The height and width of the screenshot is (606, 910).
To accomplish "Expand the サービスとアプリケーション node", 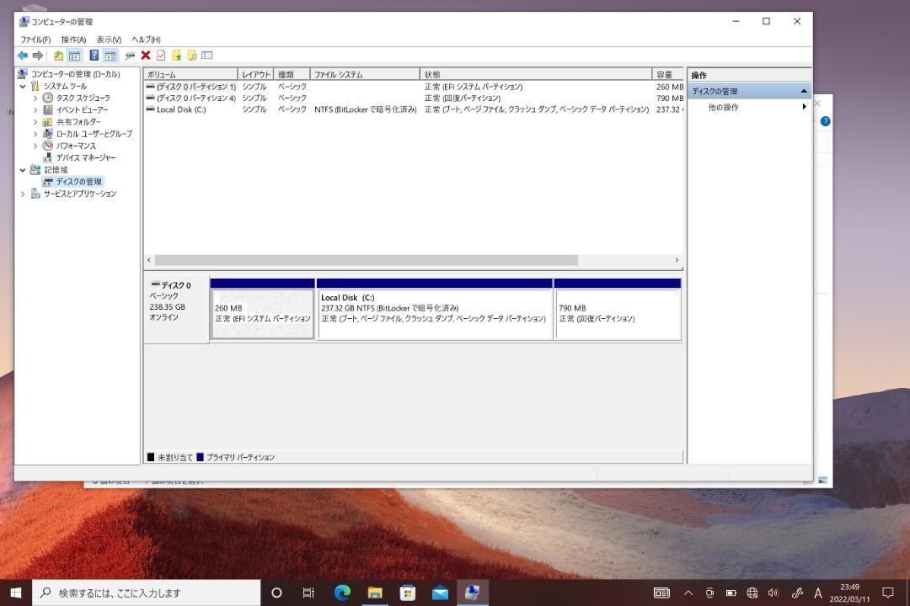I will (23, 194).
